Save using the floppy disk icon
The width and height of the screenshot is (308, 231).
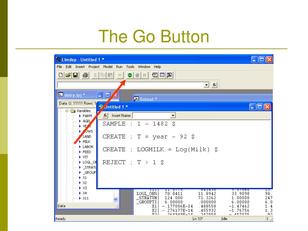75,75
